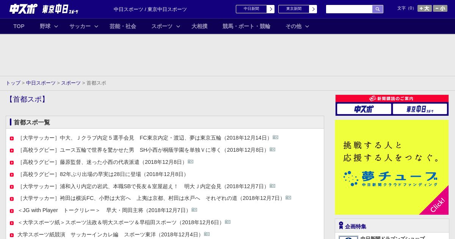
Task: Click the magnifier search button
Action: (x=378, y=9)
